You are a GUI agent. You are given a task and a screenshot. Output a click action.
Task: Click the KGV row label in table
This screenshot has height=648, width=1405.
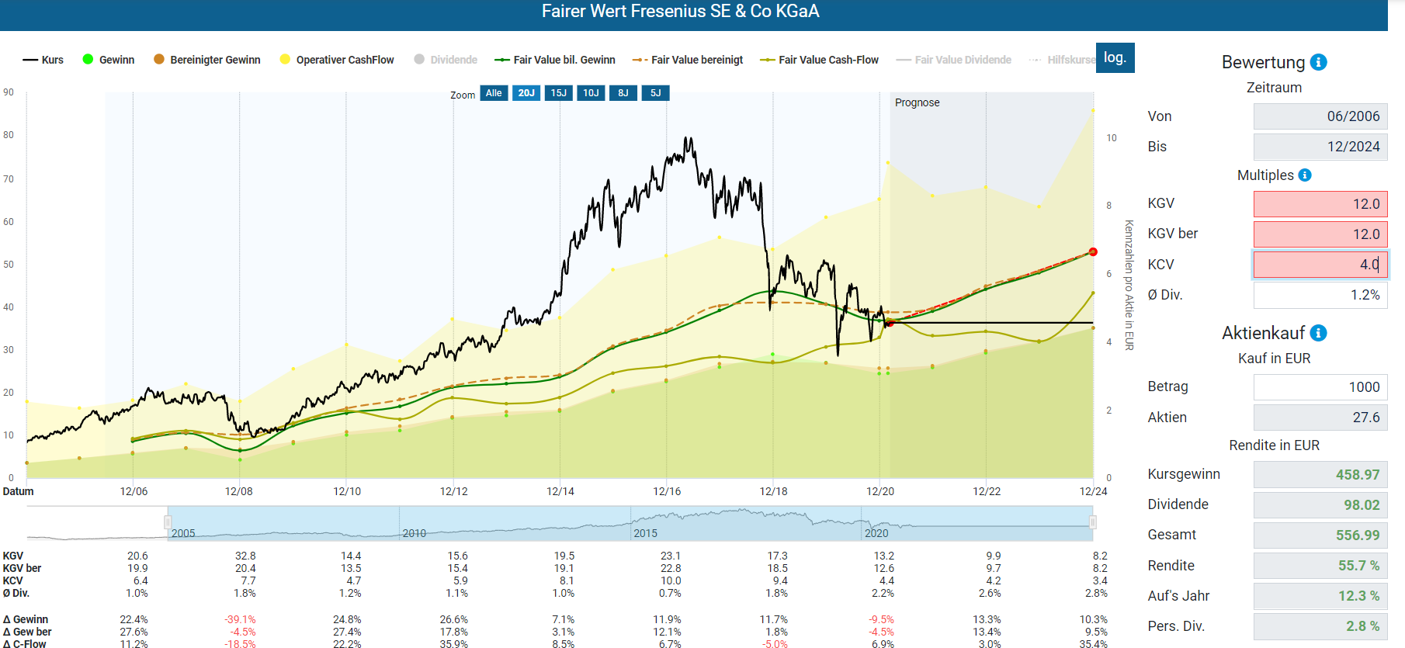click(x=13, y=556)
